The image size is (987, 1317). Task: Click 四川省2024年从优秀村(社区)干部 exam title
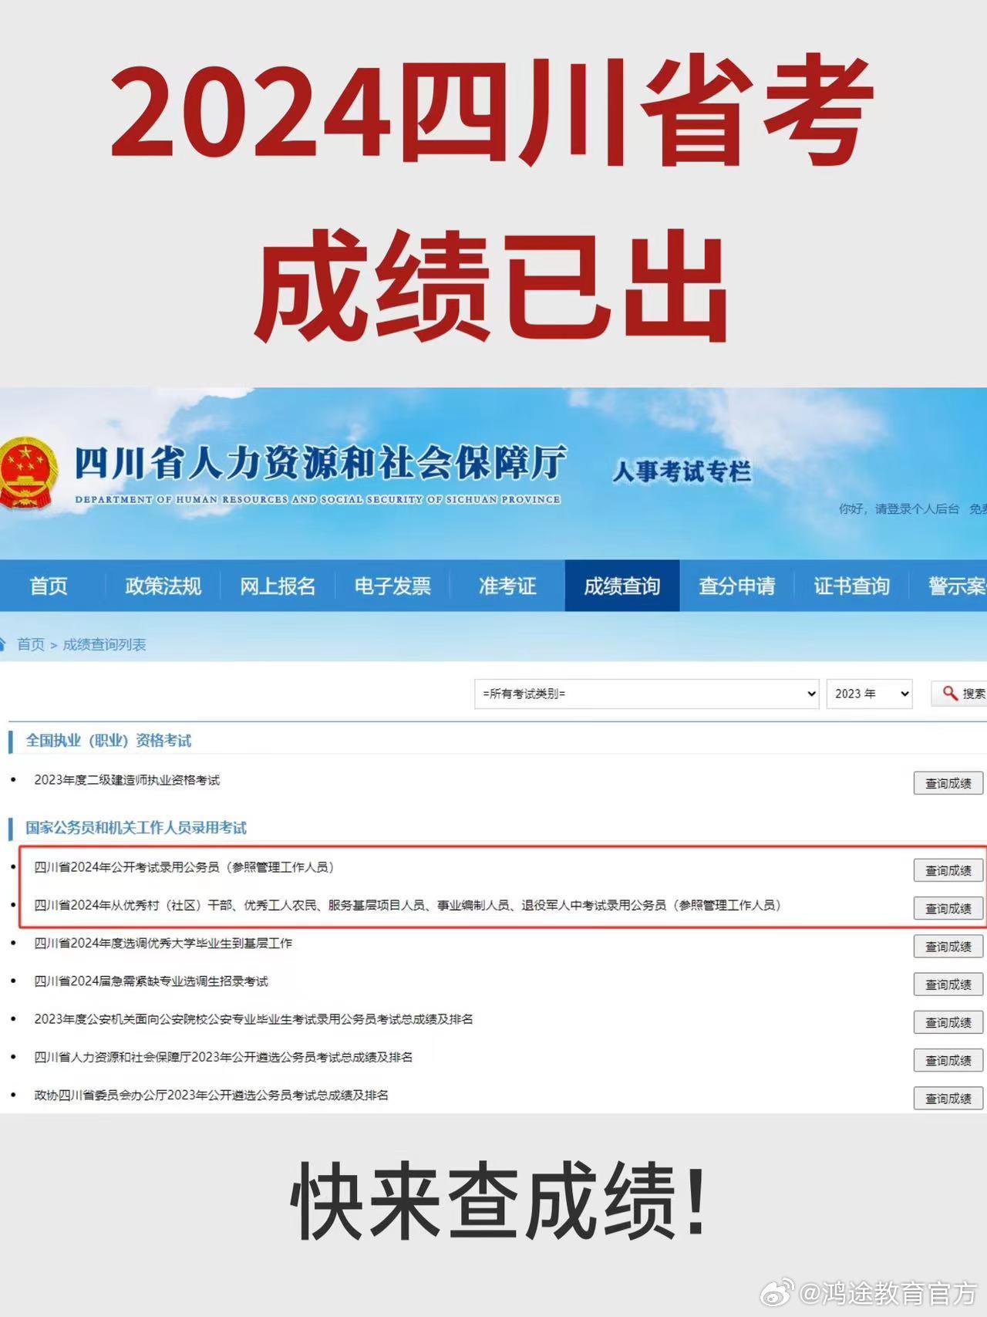click(x=408, y=905)
